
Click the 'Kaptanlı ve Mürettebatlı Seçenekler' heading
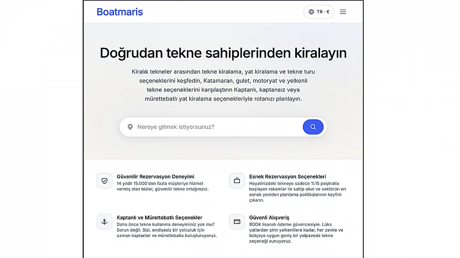(159, 218)
